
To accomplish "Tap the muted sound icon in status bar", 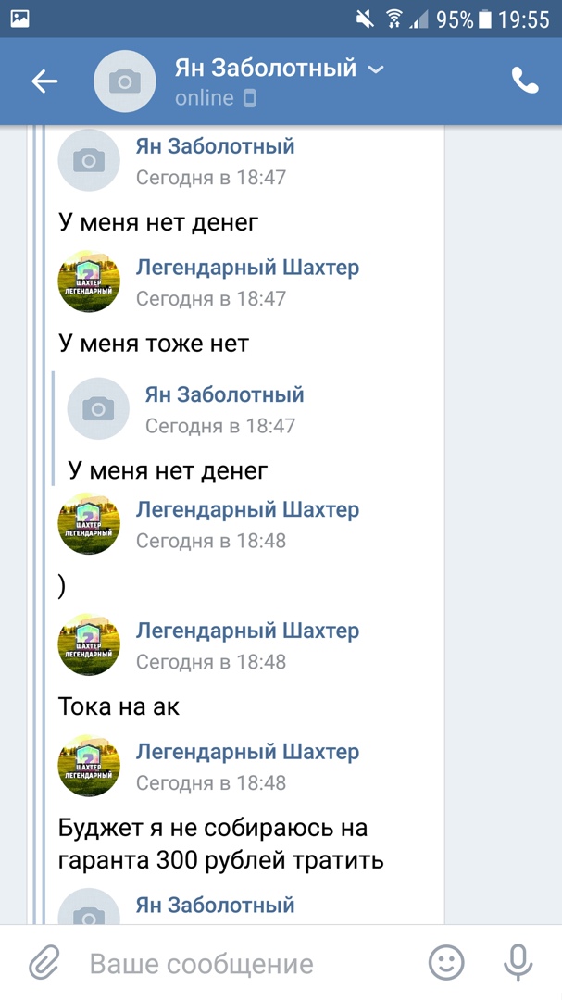I will tap(366, 19).
